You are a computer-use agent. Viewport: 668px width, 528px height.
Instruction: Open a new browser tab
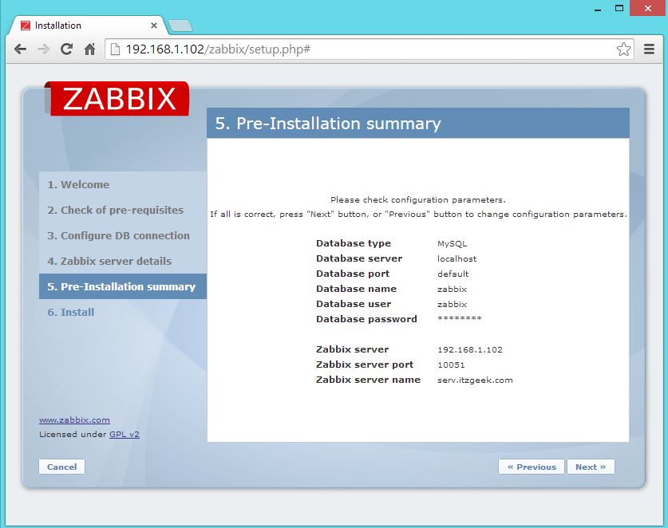pyautogui.click(x=181, y=25)
